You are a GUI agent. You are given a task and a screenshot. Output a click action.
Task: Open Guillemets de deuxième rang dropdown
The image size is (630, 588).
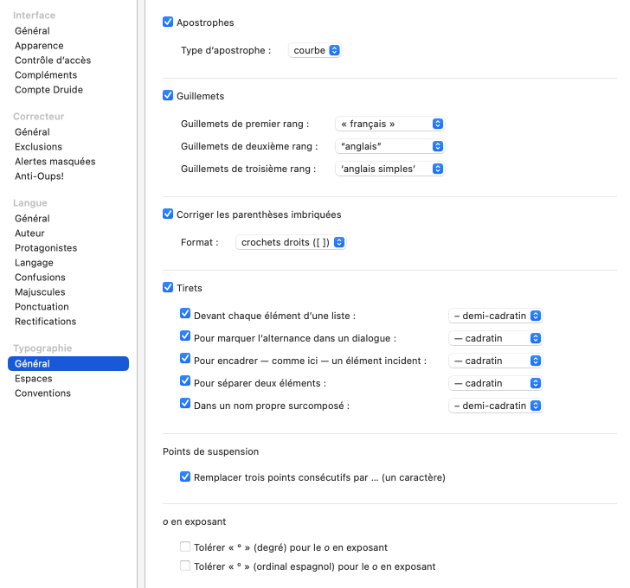pyautogui.click(x=389, y=146)
